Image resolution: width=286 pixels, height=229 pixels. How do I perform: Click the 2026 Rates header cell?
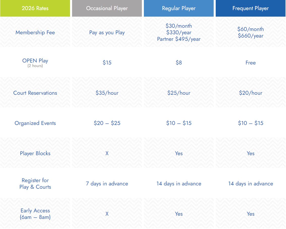click(35, 8)
